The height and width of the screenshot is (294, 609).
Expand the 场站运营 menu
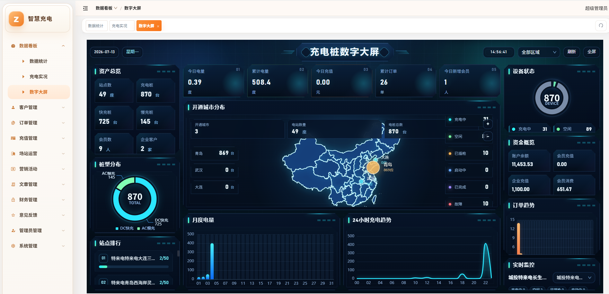click(63, 154)
